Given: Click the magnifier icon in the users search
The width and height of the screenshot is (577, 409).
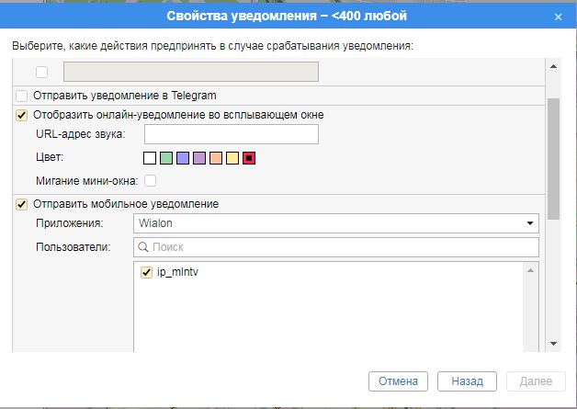Looking at the screenshot, I should point(143,247).
